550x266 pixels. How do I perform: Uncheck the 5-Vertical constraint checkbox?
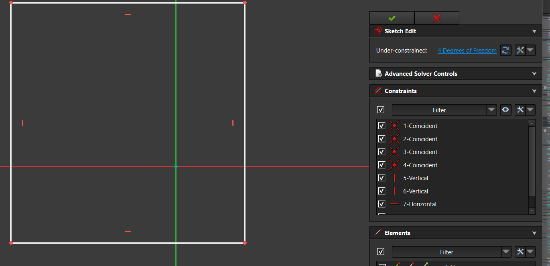click(x=382, y=178)
